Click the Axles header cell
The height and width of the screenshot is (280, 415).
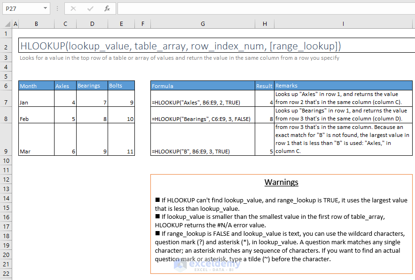65,86
